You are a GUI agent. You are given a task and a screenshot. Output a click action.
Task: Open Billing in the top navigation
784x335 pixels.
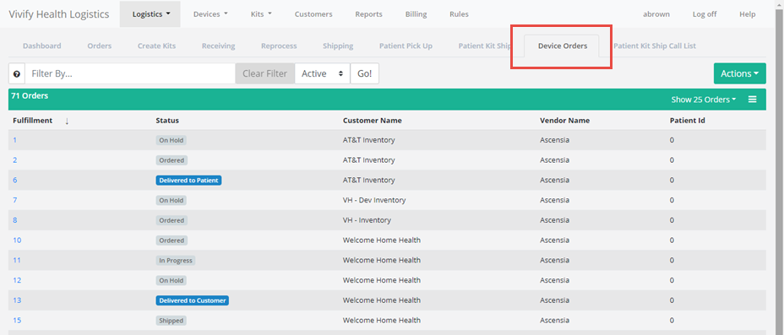(x=416, y=14)
